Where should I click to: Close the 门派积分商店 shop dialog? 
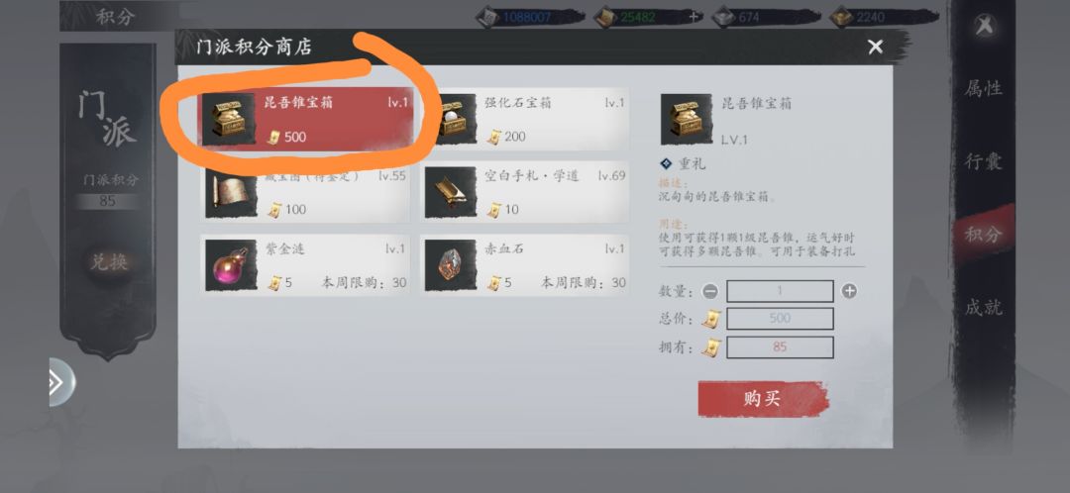pos(875,47)
